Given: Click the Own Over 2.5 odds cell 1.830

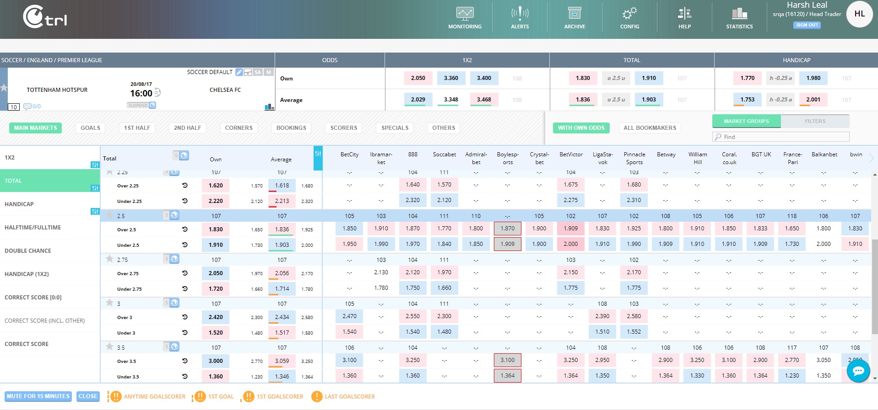Looking at the screenshot, I should click(x=216, y=229).
